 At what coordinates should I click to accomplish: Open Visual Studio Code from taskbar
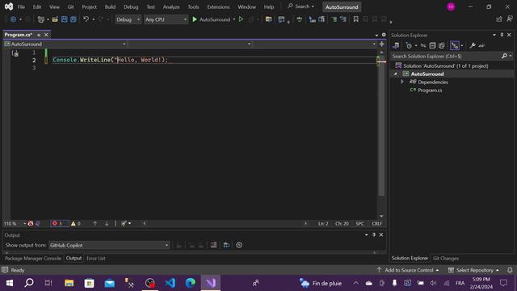click(x=170, y=283)
